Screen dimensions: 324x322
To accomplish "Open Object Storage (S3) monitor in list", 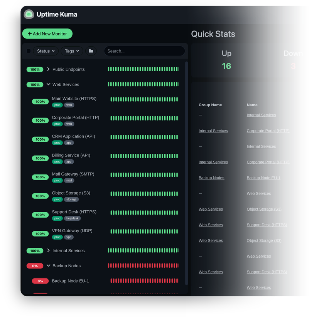I will point(71,193).
